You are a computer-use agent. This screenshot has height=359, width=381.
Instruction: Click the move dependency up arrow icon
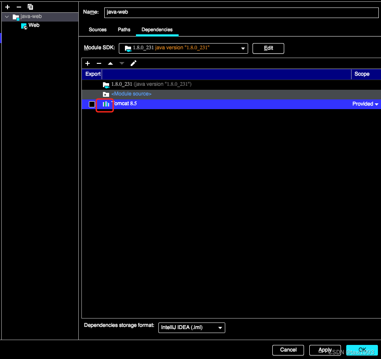tap(110, 63)
